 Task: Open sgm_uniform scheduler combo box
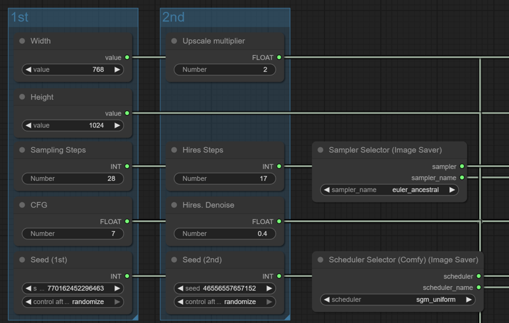(398, 300)
